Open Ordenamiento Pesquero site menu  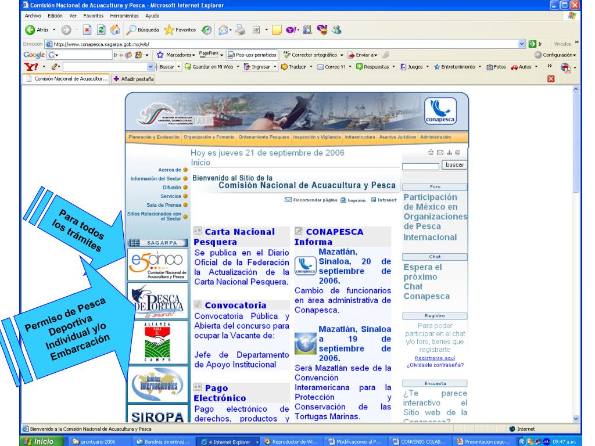pyautogui.click(x=264, y=137)
